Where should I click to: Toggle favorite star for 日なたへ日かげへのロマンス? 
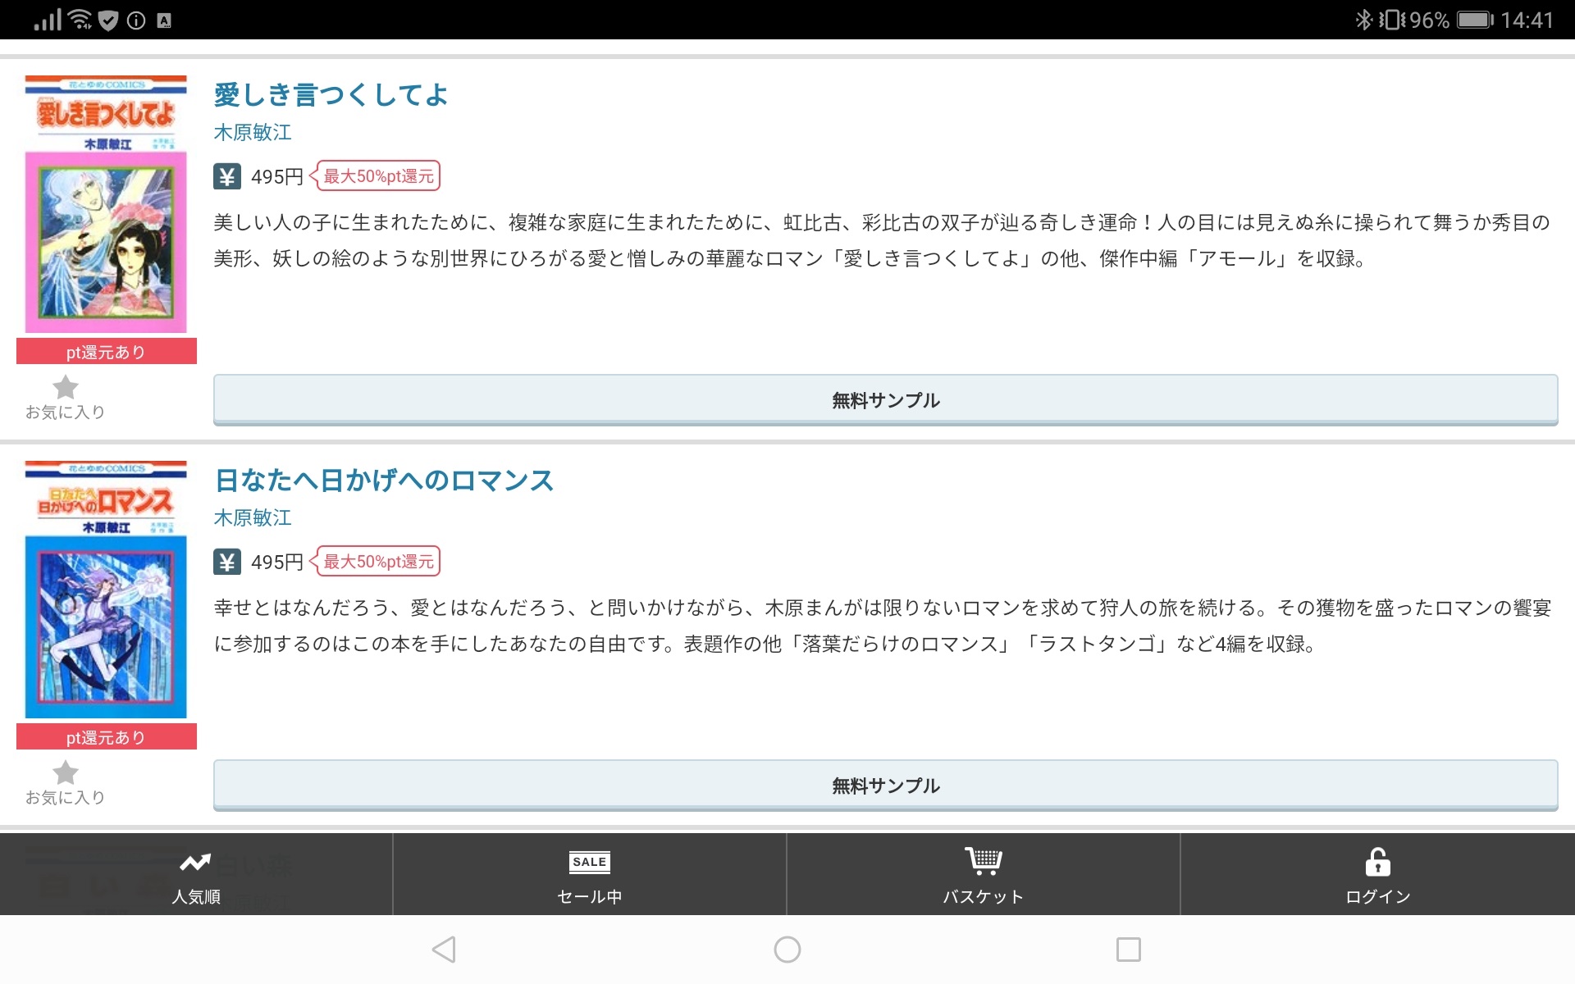click(x=66, y=773)
